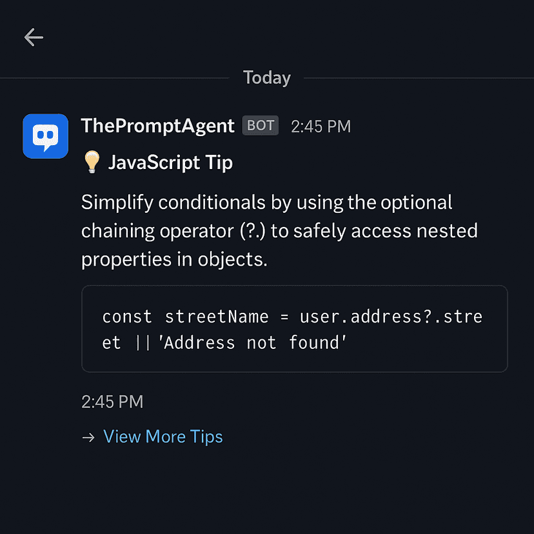Click the word streetName in the code

pos(217,317)
